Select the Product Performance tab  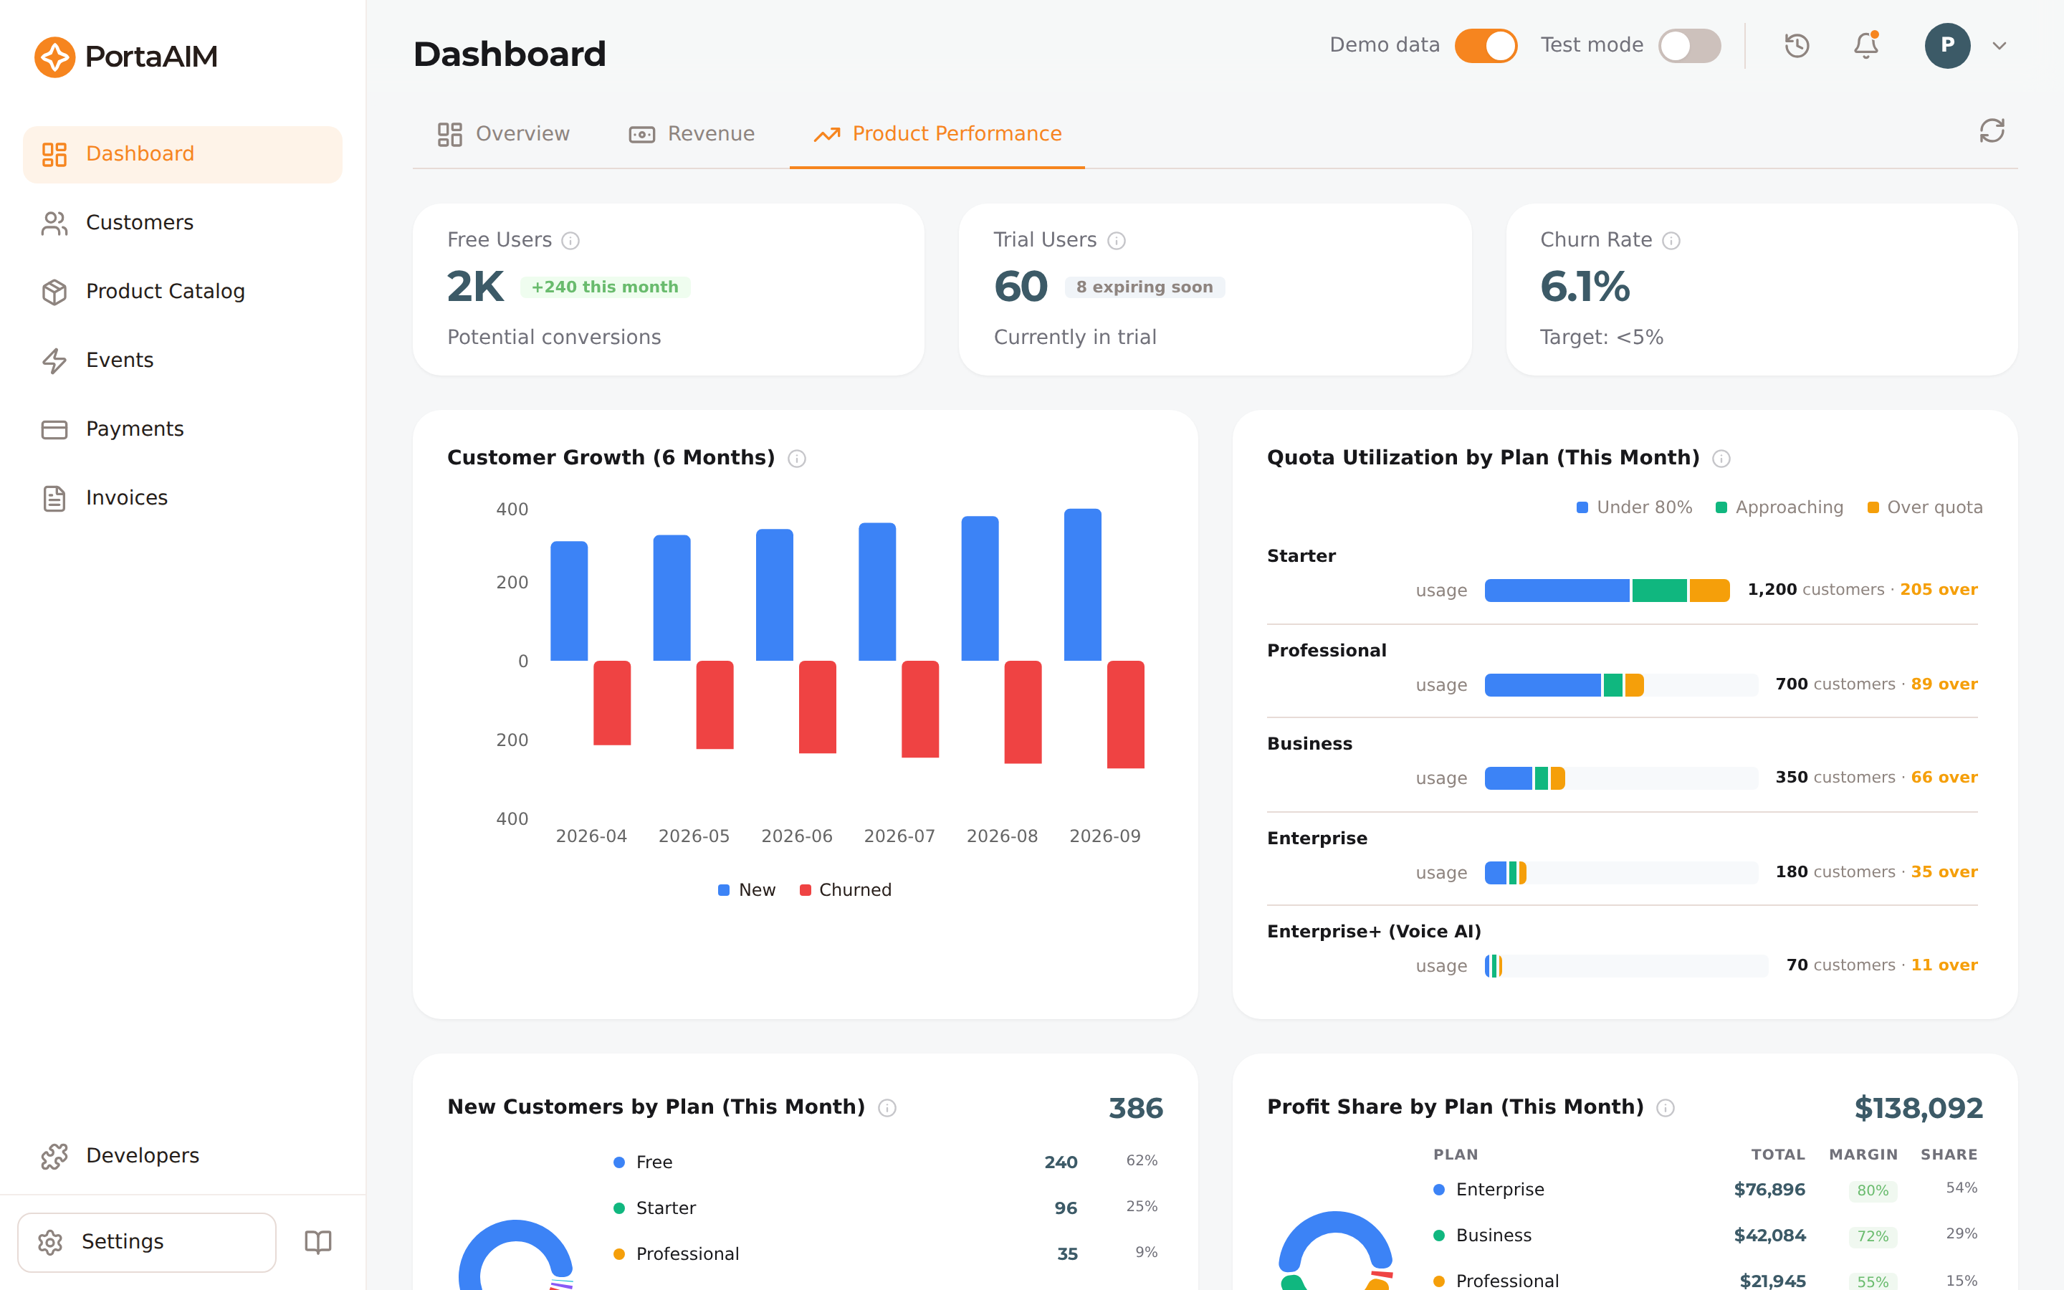click(937, 134)
